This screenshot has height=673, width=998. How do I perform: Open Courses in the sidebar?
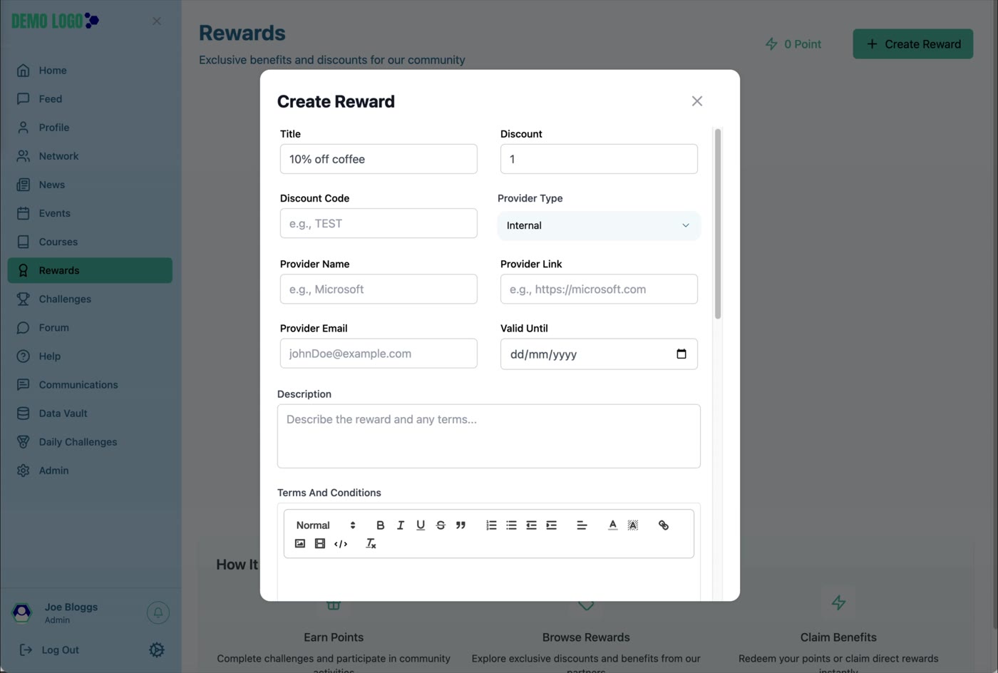coord(90,242)
